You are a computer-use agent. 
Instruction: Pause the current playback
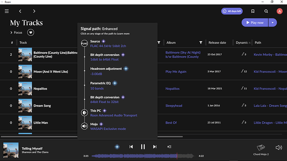pyautogui.click(x=143, y=147)
